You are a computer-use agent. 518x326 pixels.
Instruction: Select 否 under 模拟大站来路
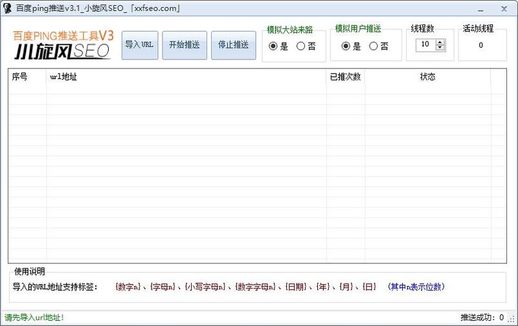coord(301,47)
